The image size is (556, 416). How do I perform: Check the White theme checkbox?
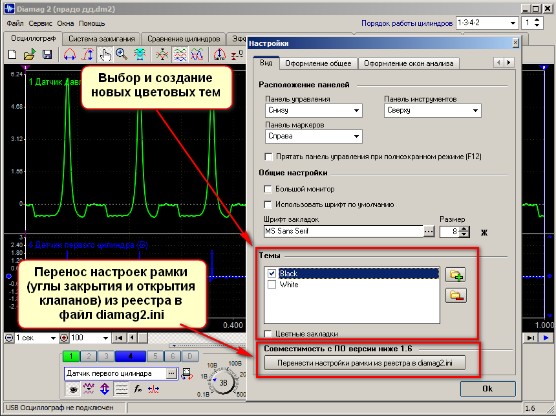coord(272,285)
